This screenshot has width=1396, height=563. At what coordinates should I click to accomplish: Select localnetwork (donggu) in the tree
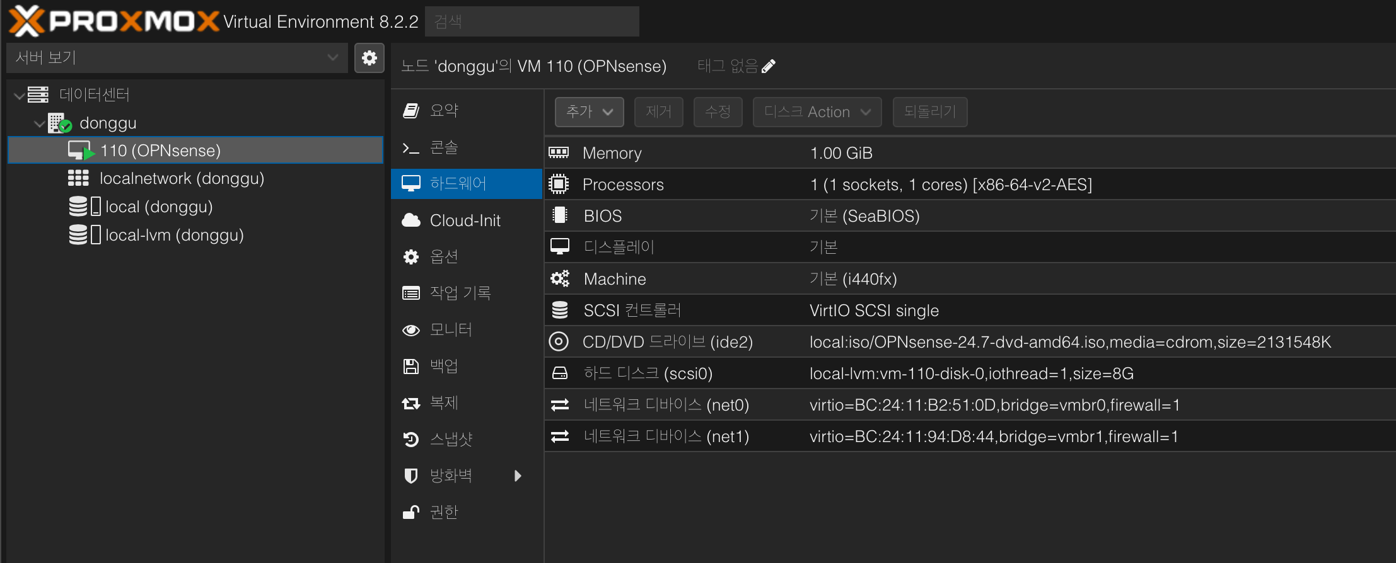tap(195, 178)
